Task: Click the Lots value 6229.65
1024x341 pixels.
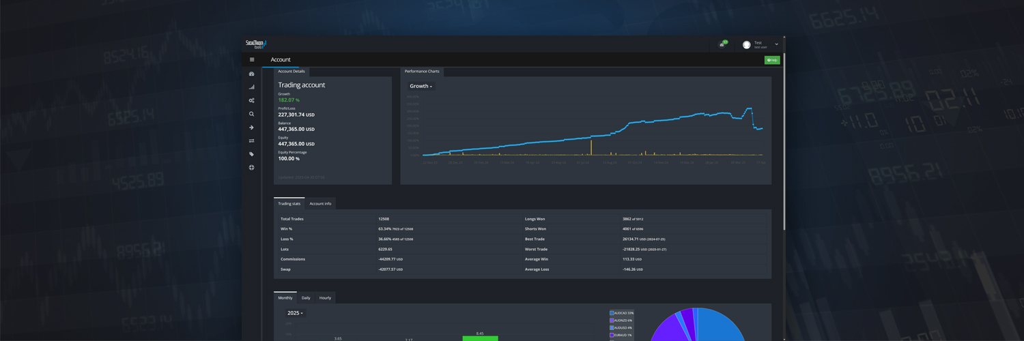Action: [385, 249]
